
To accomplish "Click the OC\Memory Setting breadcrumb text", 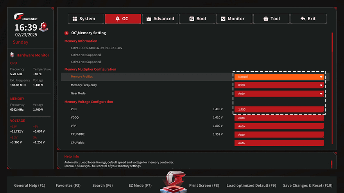I will [88, 33].
